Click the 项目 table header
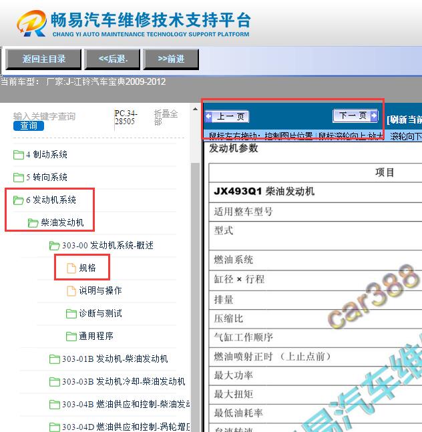The height and width of the screenshot is (432, 422). [385, 172]
